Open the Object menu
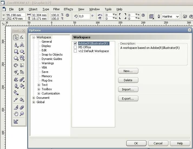The height and width of the screenshot is (149, 193). coord(33,9)
